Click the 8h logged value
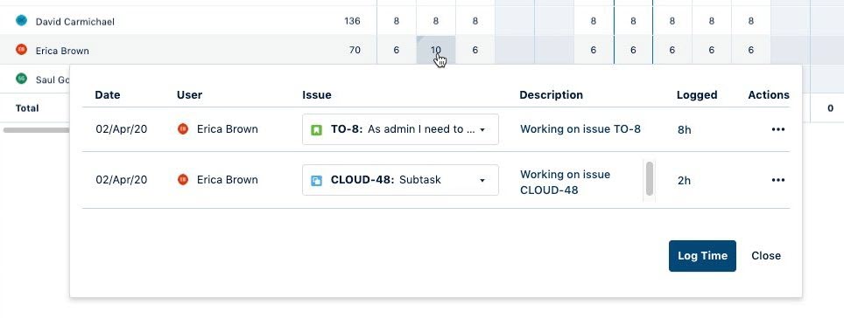 pyautogui.click(x=684, y=130)
